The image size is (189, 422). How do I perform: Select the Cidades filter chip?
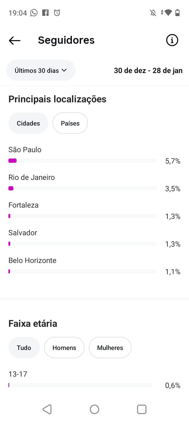(x=28, y=123)
